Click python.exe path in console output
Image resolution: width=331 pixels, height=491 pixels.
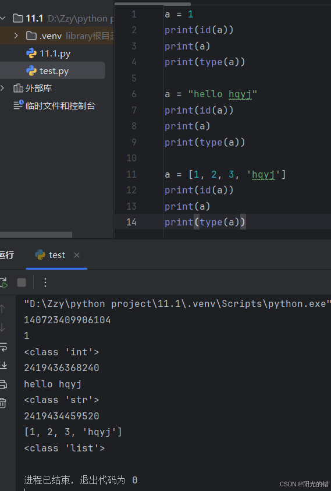177,303
